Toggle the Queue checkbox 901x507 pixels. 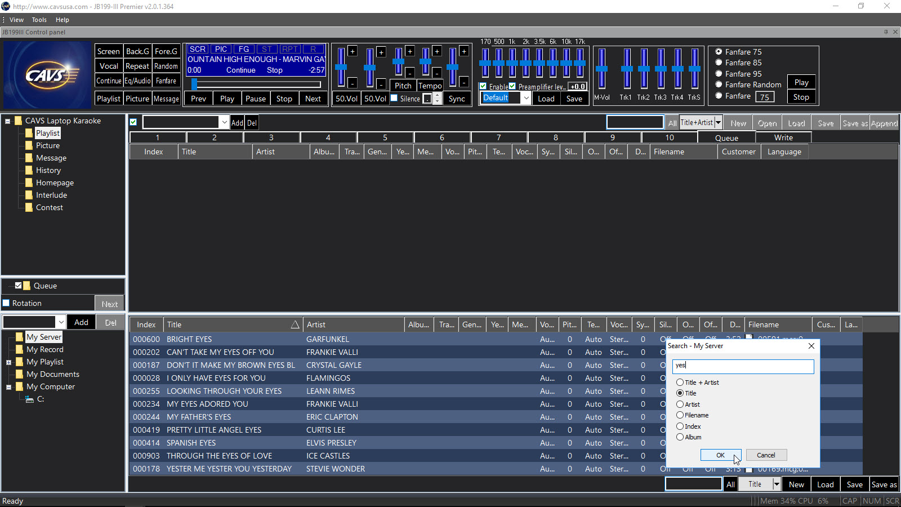click(x=18, y=286)
